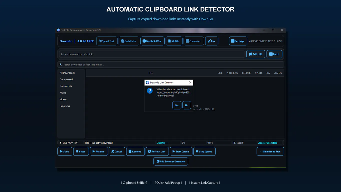Click the BRIDGE ONLINE status text
The height and width of the screenshot is (192, 341).
pyautogui.click(x=265, y=41)
